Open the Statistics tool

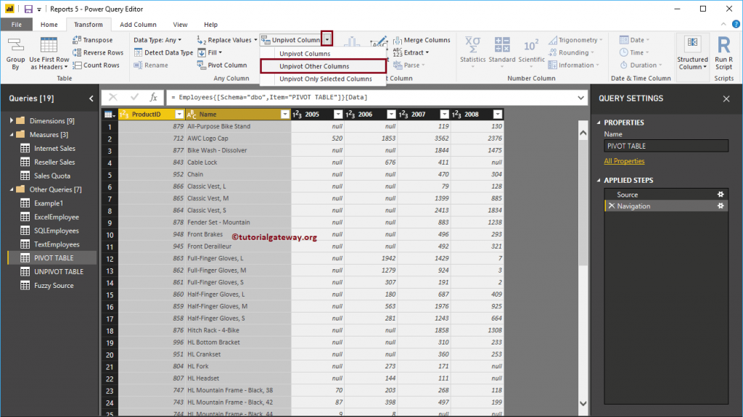point(472,52)
